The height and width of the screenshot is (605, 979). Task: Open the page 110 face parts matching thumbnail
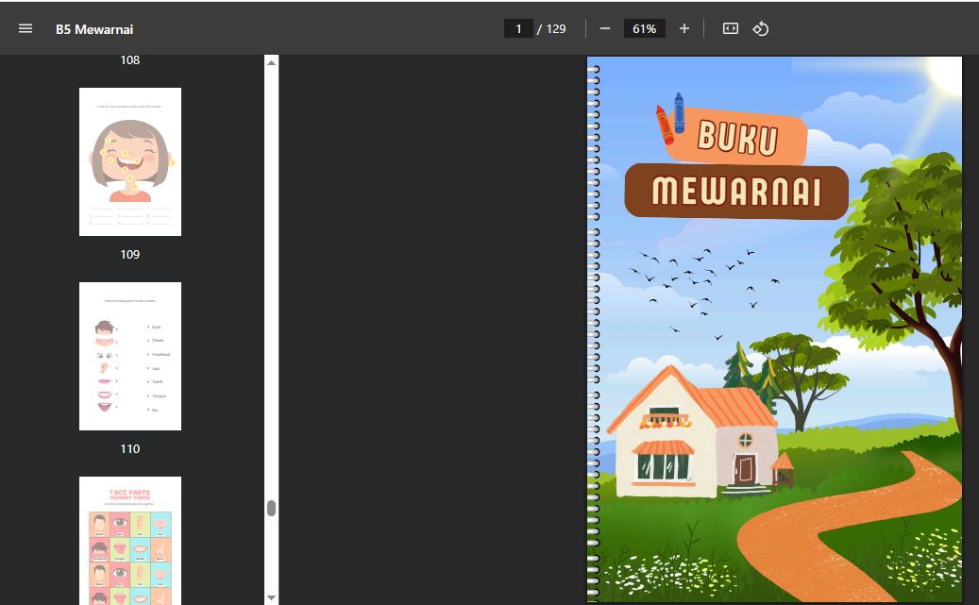click(130, 356)
